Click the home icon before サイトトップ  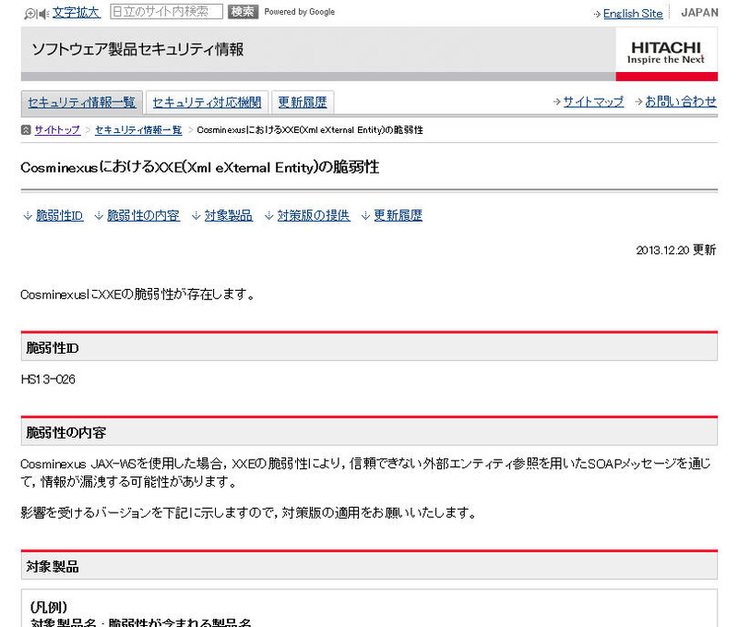click(26, 130)
